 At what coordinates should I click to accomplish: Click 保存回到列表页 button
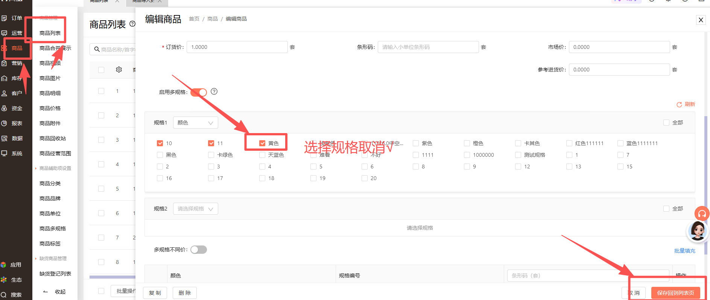(676, 293)
